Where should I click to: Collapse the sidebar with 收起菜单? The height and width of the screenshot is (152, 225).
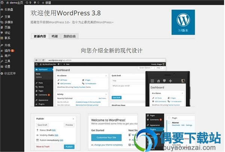tap(10, 73)
